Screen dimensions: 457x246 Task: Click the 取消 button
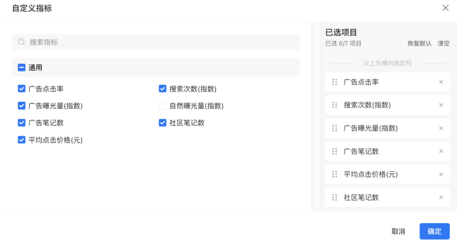(399, 232)
